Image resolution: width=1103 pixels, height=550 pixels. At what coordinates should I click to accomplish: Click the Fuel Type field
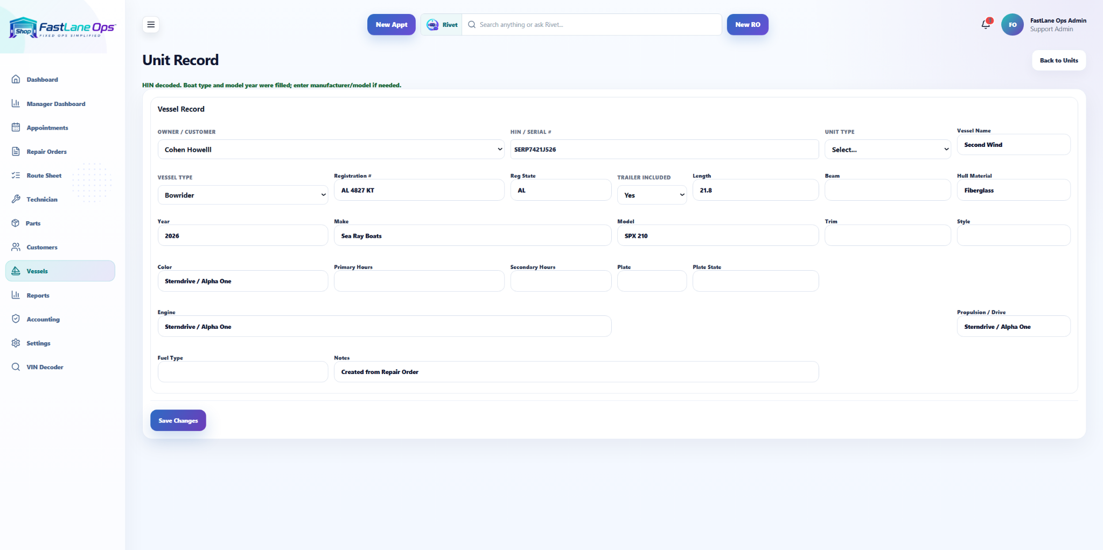coord(243,372)
